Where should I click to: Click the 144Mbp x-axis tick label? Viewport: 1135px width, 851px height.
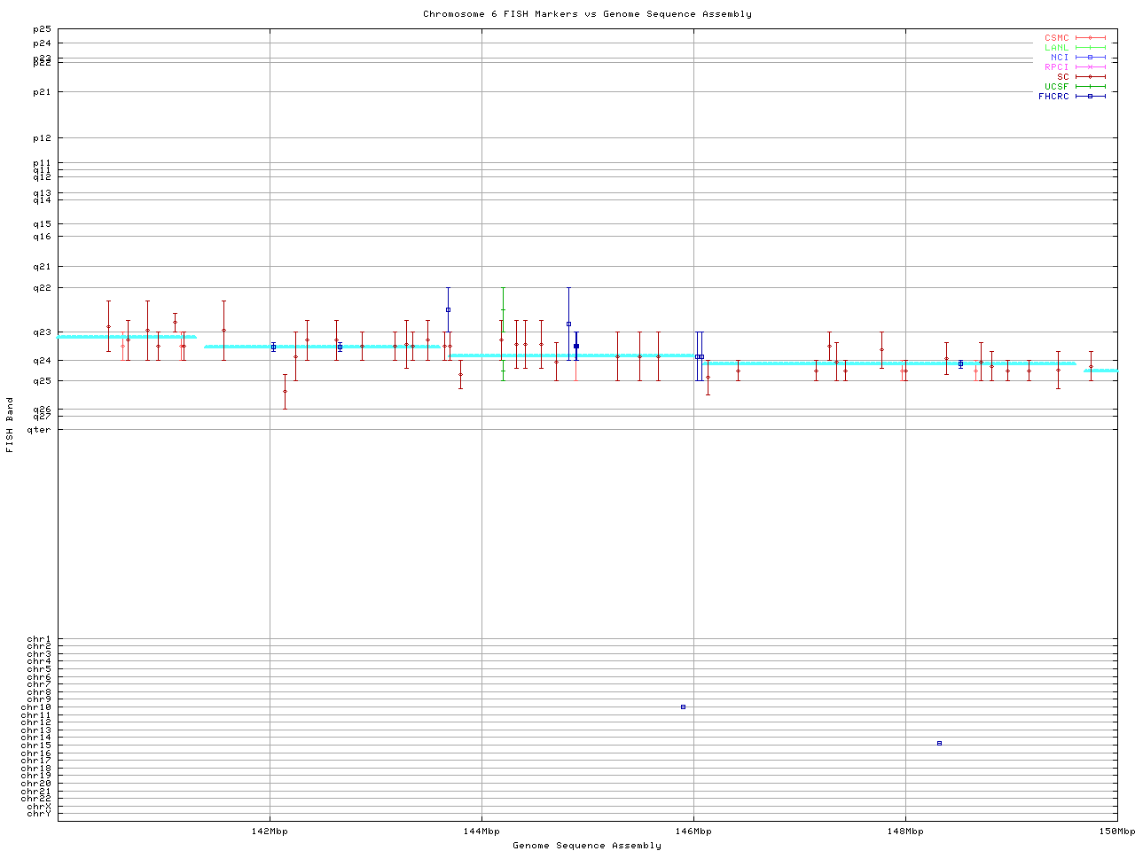point(482,831)
